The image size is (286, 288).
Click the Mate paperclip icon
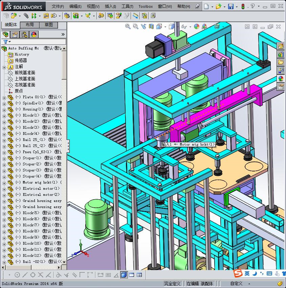pos(26,16)
